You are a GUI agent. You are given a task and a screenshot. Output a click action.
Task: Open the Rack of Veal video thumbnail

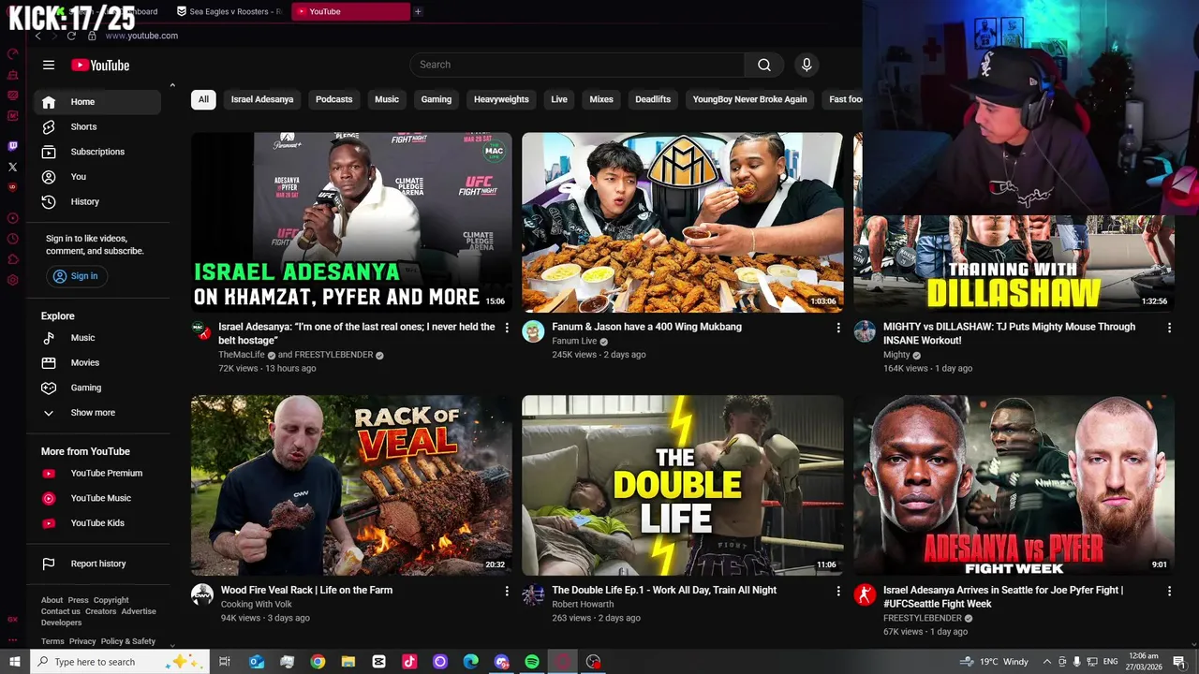coord(351,485)
